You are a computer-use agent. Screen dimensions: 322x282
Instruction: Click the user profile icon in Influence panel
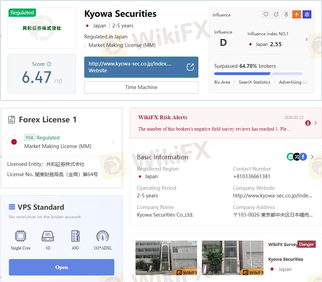point(286,14)
